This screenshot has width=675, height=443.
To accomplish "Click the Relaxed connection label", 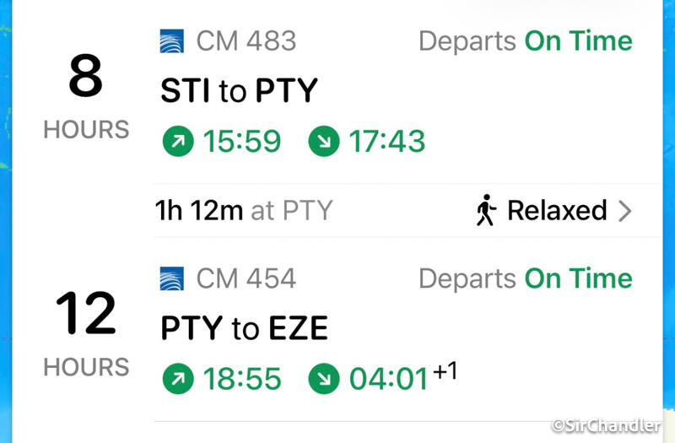I will coord(557,210).
